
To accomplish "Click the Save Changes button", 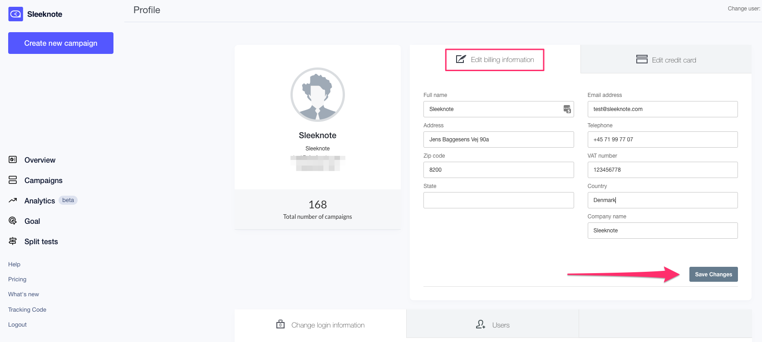I will pos(713,274).
